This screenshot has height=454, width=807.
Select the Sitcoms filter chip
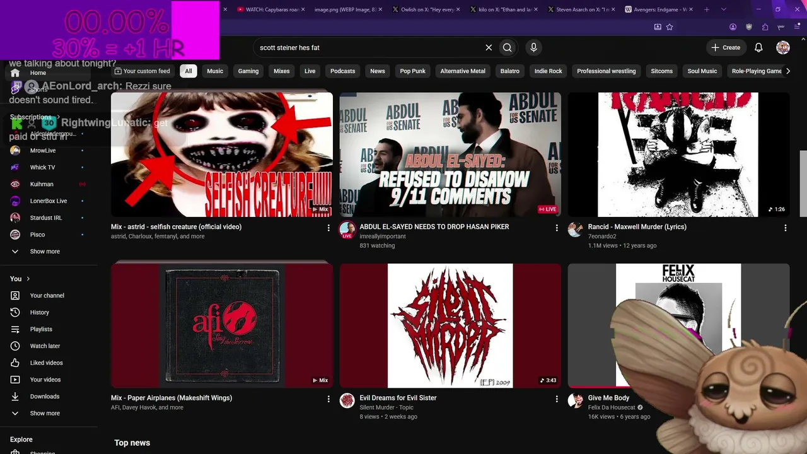point(662,71)
